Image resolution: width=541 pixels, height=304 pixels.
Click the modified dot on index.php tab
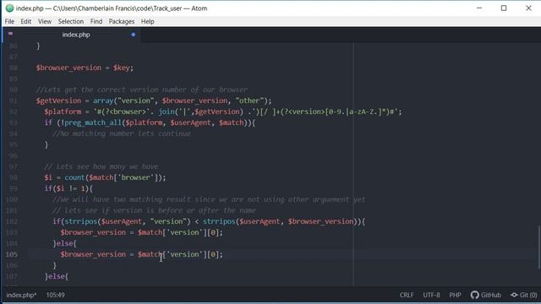[134, 35]
